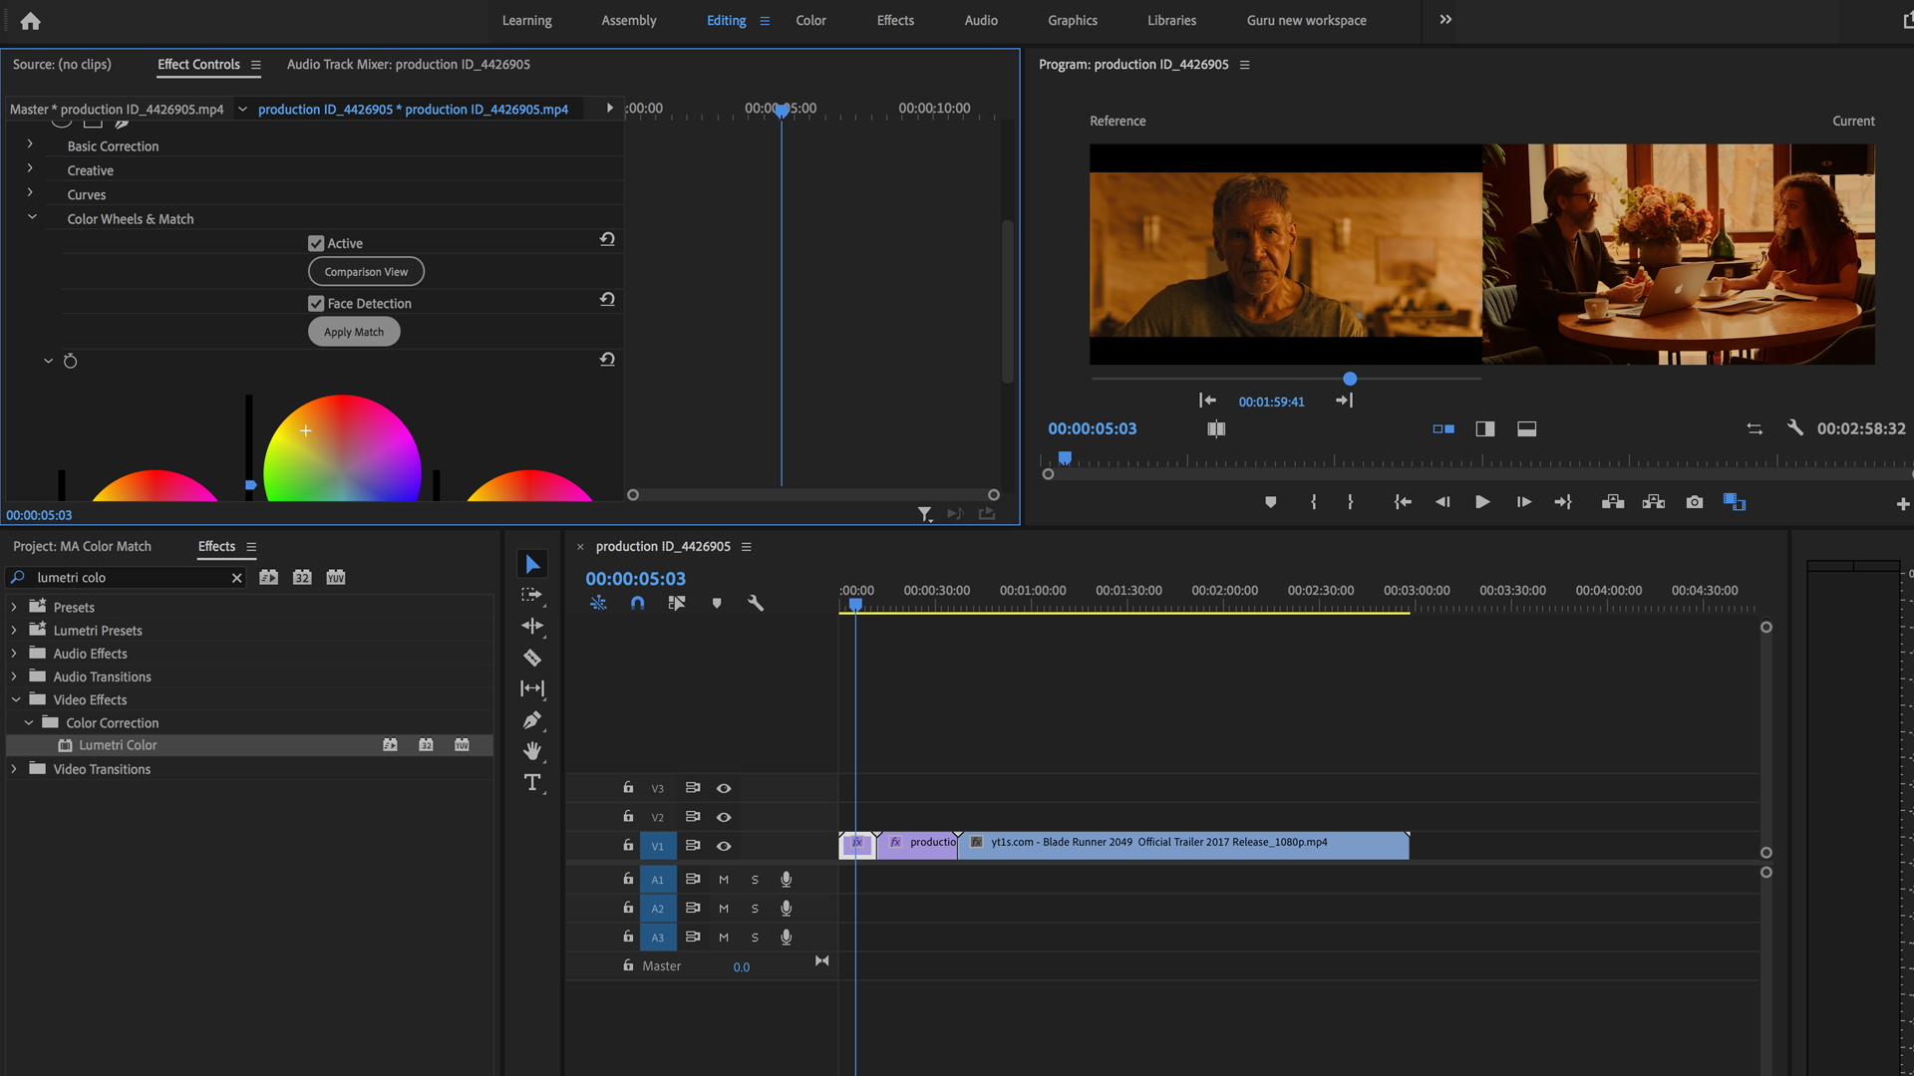Select the Type tool
The height and width of the screenshot is (1076, 1914).
[x=532, y=783]
